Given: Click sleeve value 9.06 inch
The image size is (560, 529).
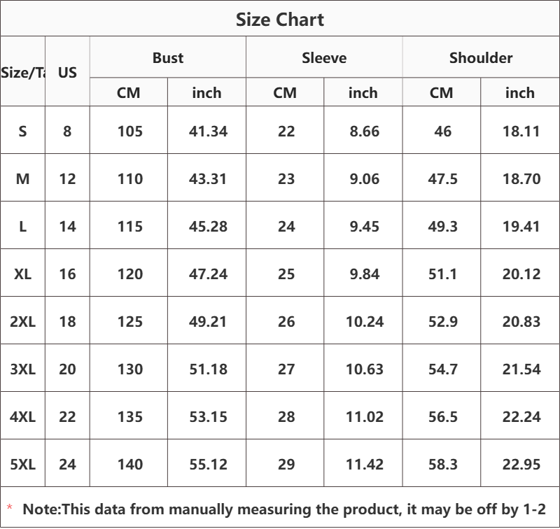Looking at the screenshot, I should pos(364,178).
